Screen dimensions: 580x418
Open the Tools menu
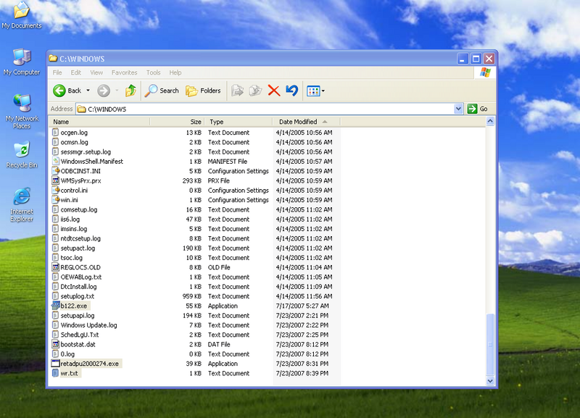(x=153, y=72)
